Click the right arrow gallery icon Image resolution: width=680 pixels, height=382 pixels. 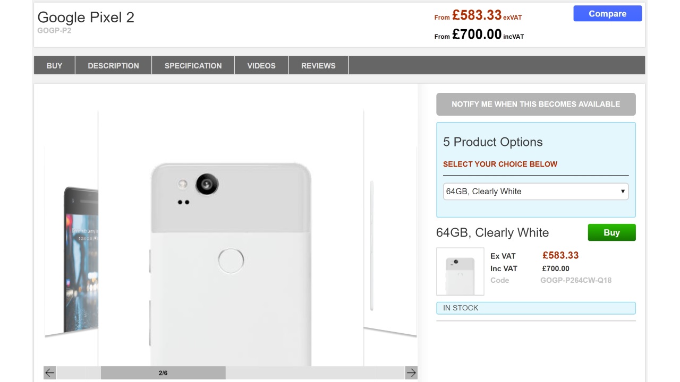click(411, 373)
